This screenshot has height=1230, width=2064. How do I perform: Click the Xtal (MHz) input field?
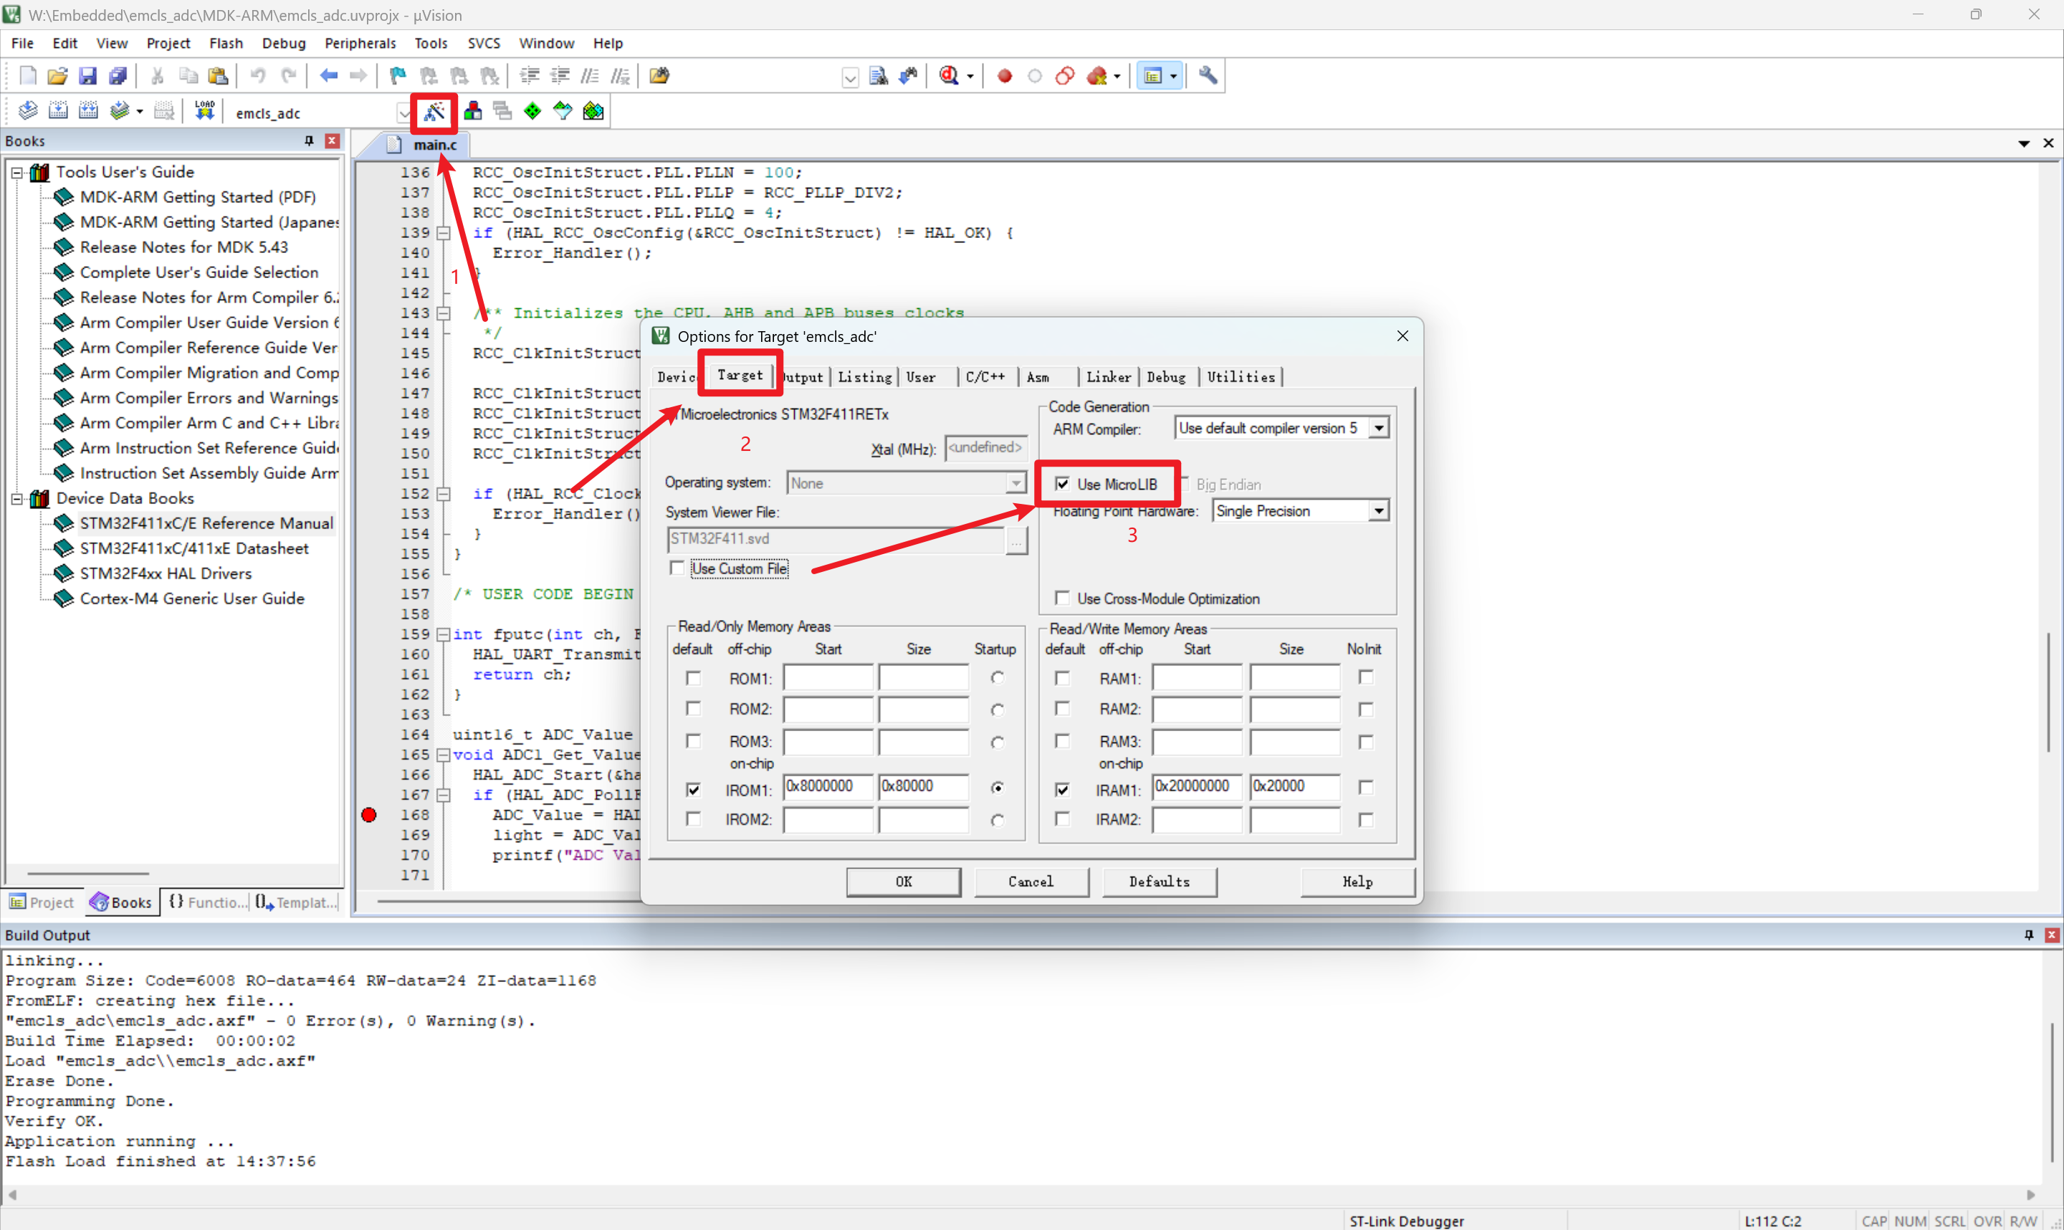click(986, 447)
